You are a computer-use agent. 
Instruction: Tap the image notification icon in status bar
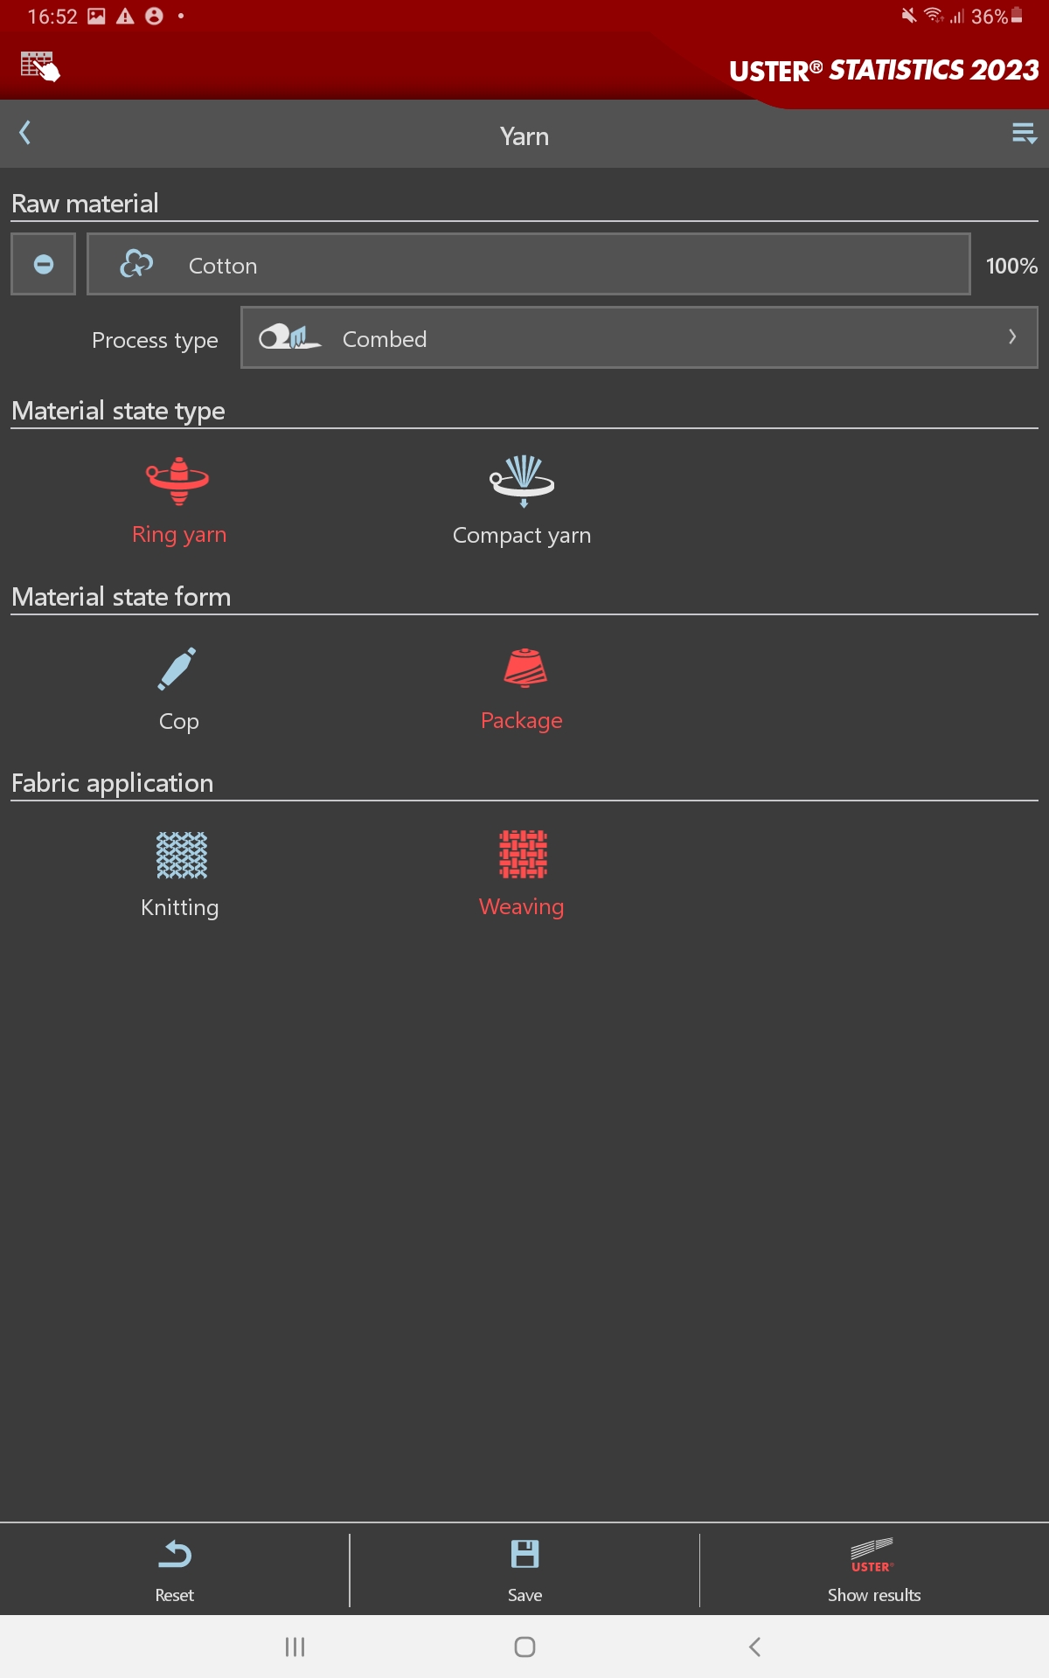pos(96,16)
